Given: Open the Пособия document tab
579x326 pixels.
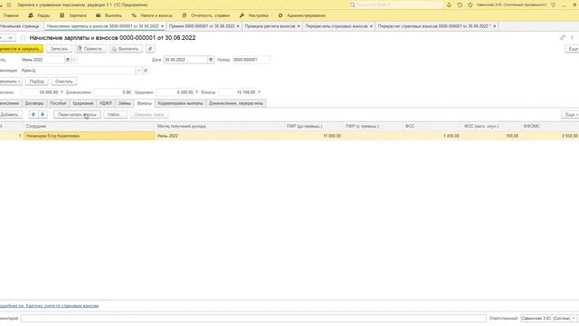Looking at the screenshot, I should [58, 103].
